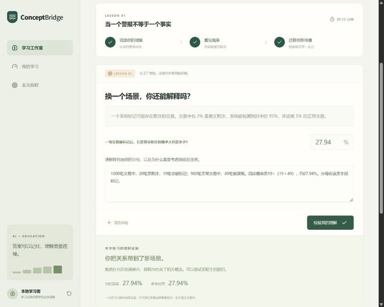Screen dimensions: 384x307
Task: Click the checkmark icon in 检验我的理解
Action: point(344,222)
